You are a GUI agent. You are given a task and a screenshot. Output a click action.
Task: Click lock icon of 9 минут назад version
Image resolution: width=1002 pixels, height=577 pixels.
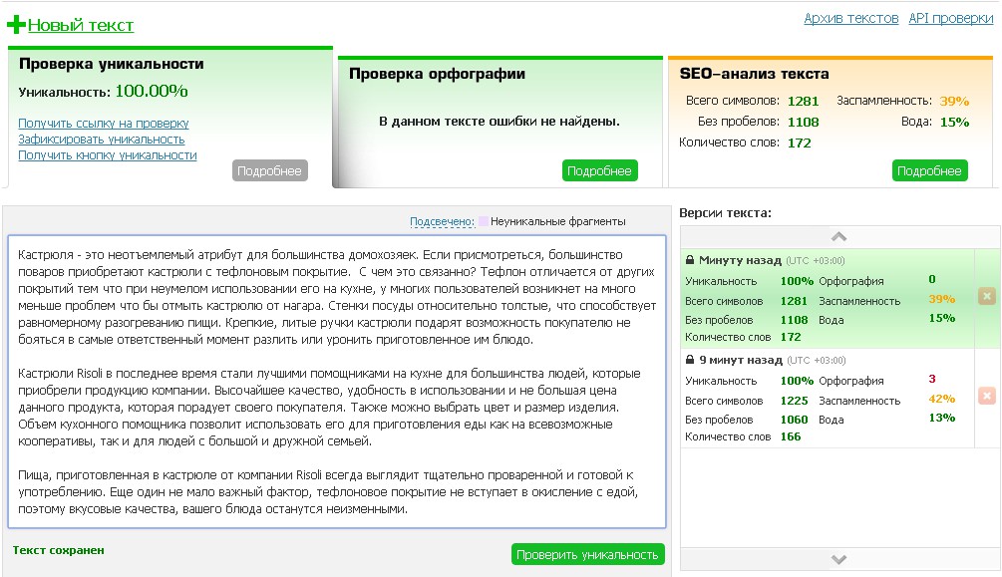[690, 360]
